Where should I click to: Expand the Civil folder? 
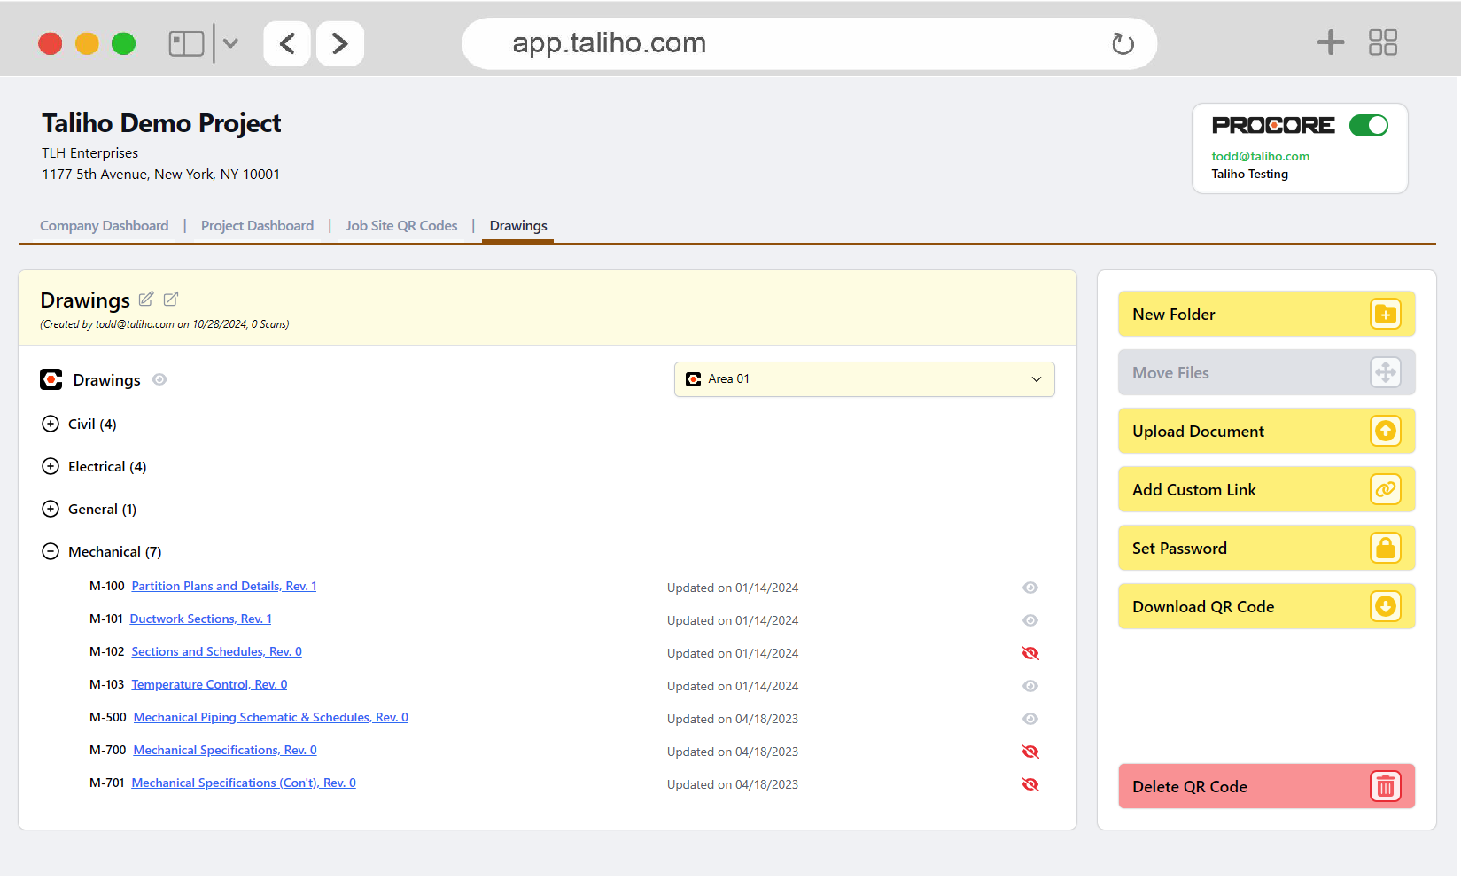pos(51,425)
